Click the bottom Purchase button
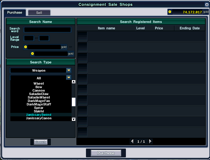Image resolution: width=210 pixels, height=160 pixels. (x=106, y=153)
